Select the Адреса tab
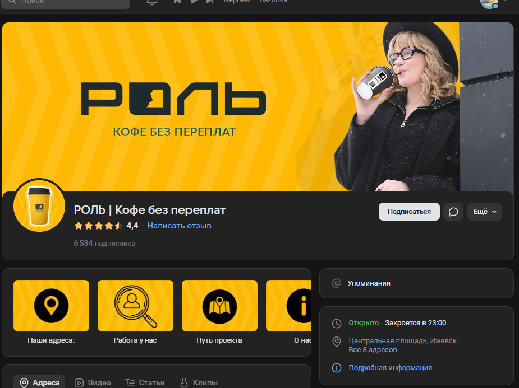519x388 pixels. point(39,382)
